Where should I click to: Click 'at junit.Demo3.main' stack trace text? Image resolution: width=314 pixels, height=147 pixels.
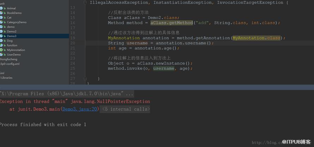click(35, 109)
